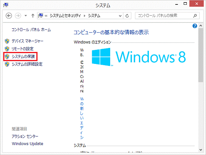Viewport: 206px width, 155px height.
Task: Select システム breadcrumb in address bar
Action: pos(94,16)
